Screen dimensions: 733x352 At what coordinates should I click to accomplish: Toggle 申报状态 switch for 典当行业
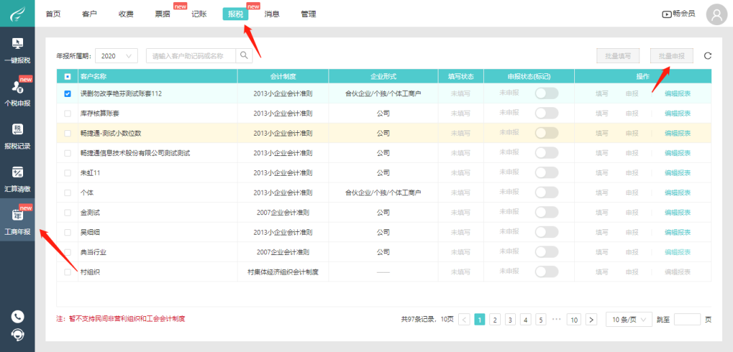click(x=546, y=252)
